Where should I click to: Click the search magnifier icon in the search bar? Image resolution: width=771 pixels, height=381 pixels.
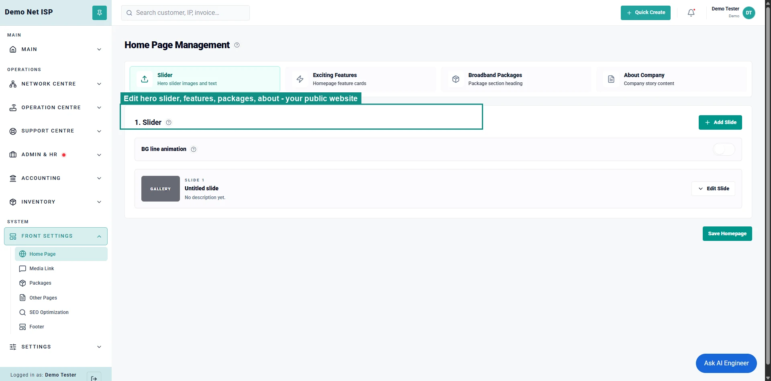pyautogui.click(x=129, y=13)
